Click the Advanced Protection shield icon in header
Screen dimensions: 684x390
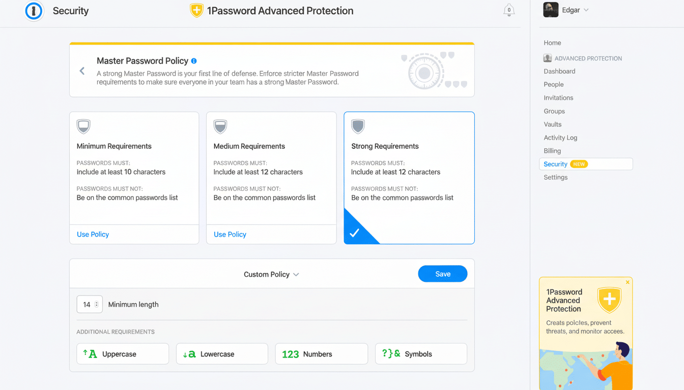196,10
